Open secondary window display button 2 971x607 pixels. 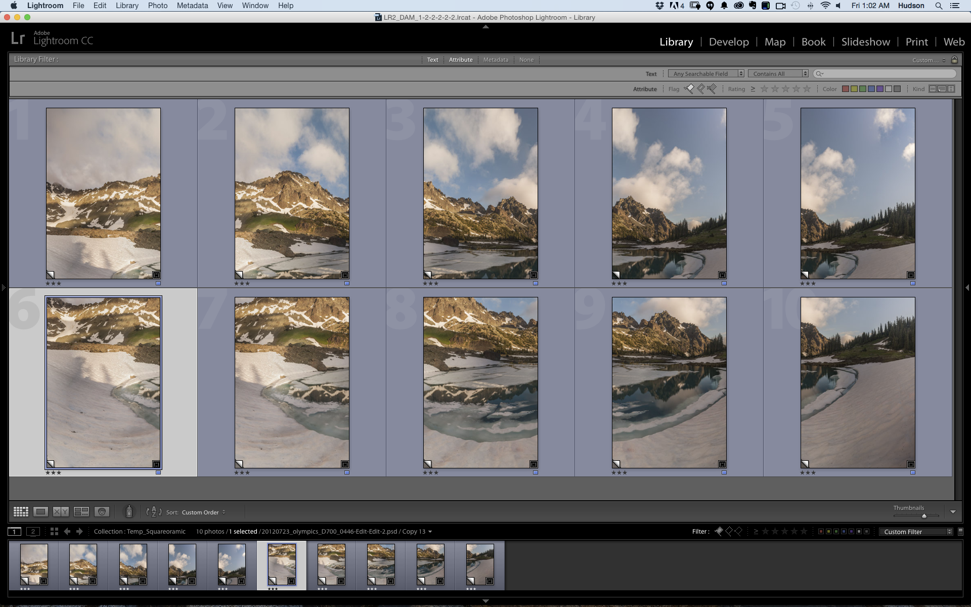point(33,532)
